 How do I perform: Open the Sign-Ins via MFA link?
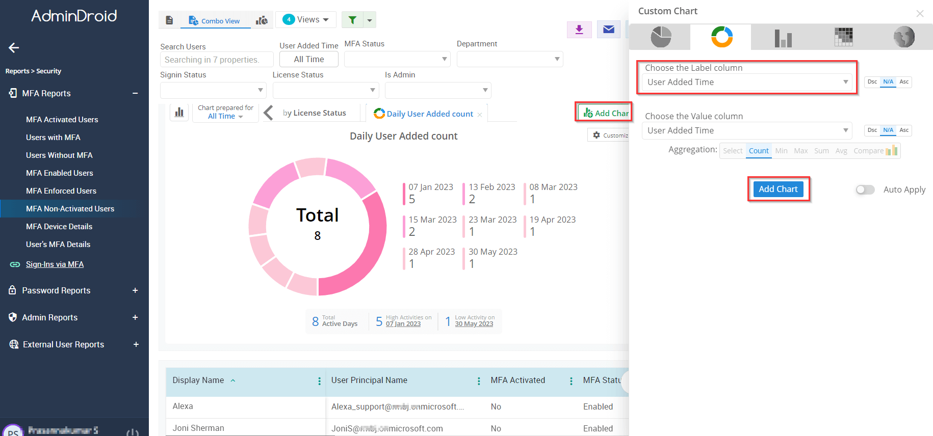click(55, 264)
